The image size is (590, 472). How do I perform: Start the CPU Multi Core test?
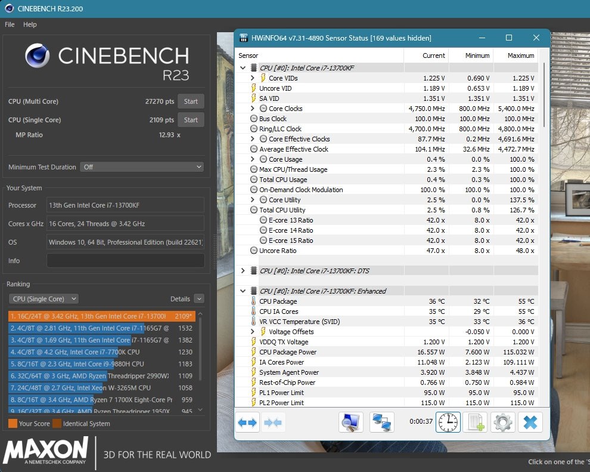pos(191,101)
